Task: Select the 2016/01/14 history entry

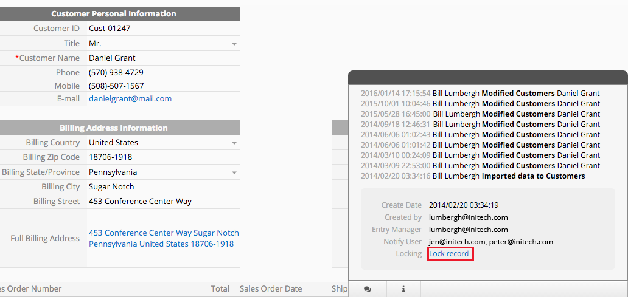Action: click(x=480, y=94)
